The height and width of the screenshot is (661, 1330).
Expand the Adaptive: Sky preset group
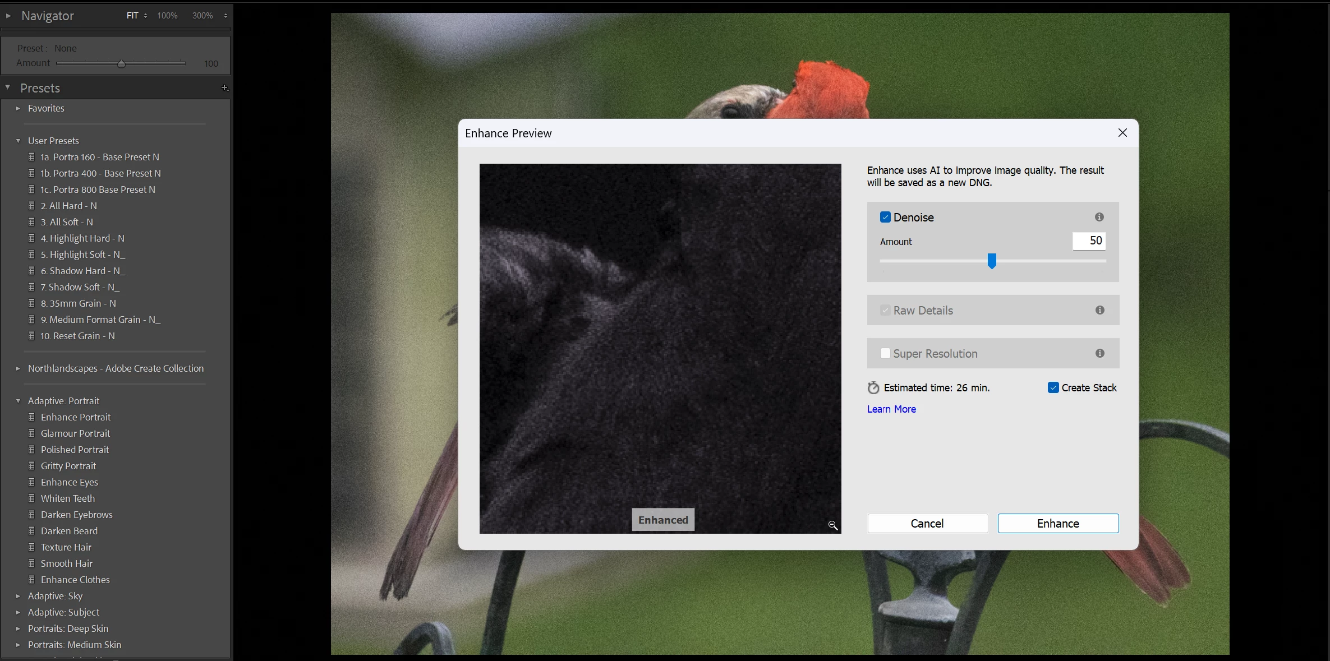(x=18, y=596)
